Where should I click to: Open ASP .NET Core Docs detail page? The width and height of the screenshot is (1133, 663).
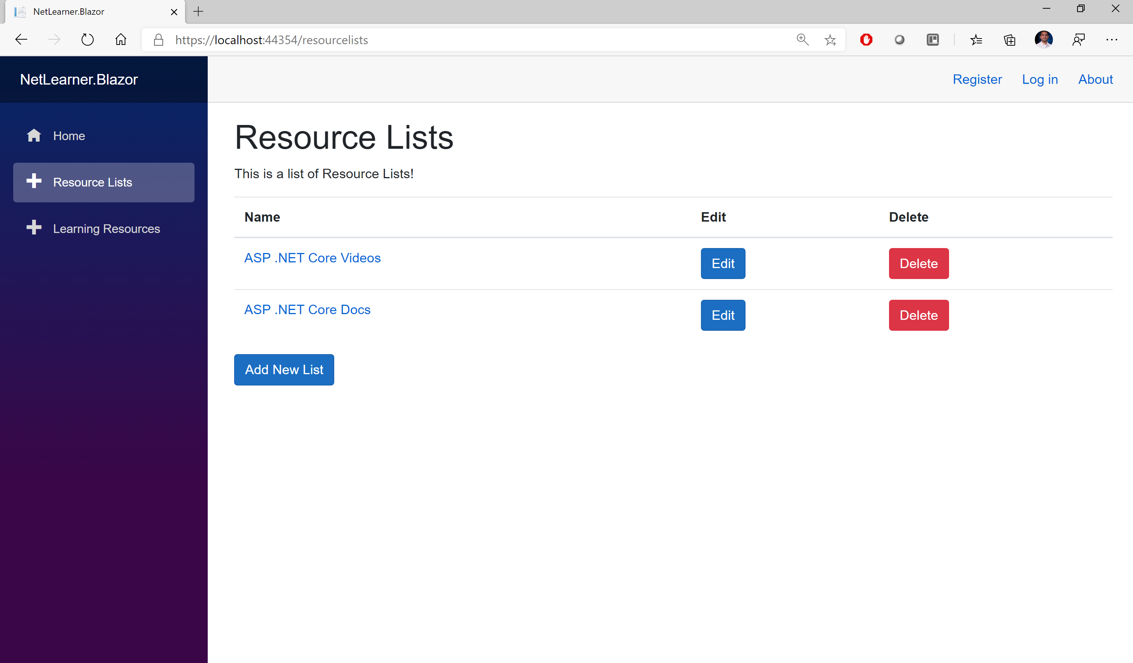tap(307, 308)
